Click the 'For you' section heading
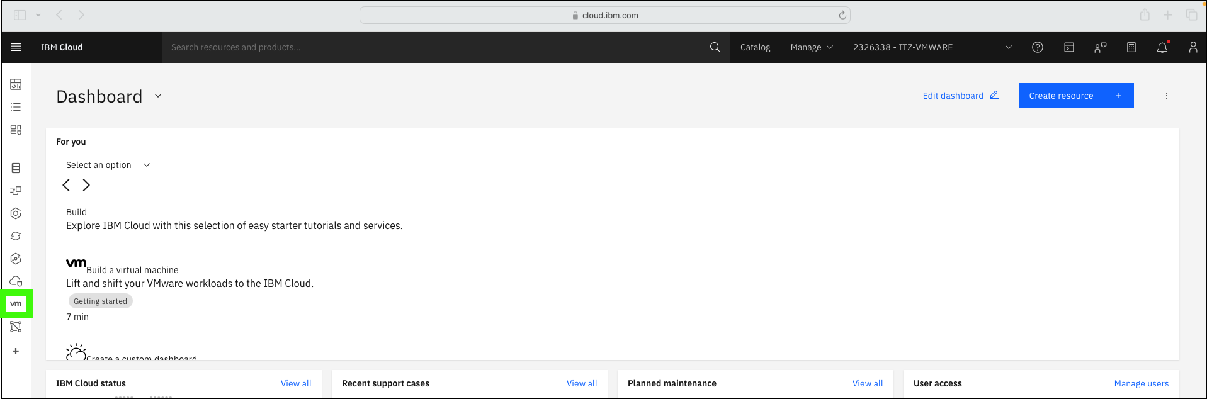1207x399 pixels. click(71, 142)
